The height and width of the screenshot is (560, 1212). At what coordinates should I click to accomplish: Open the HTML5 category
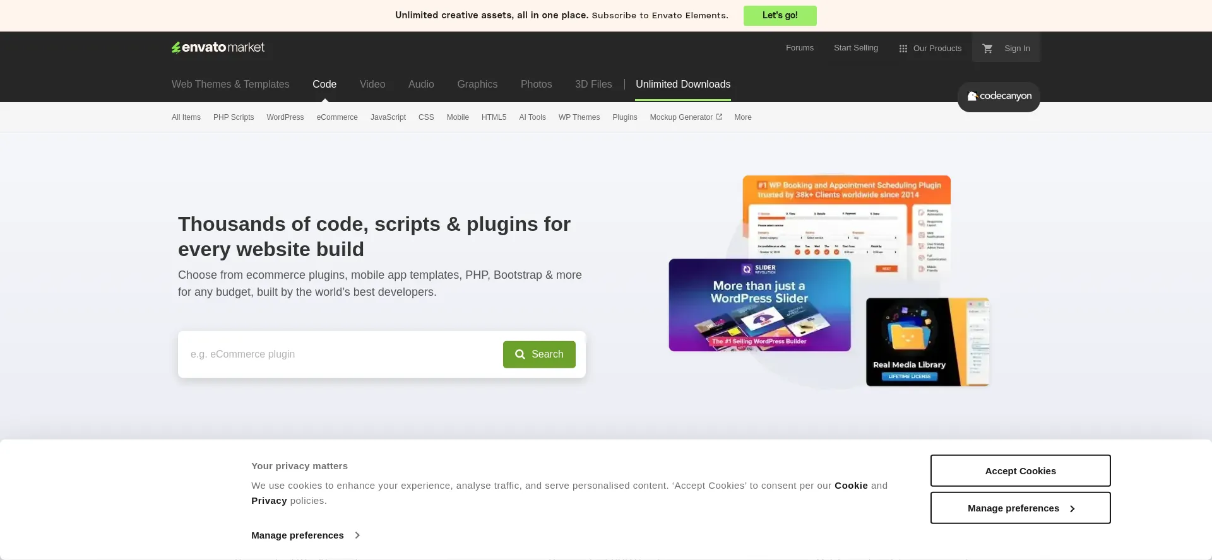tap(494, 117)
